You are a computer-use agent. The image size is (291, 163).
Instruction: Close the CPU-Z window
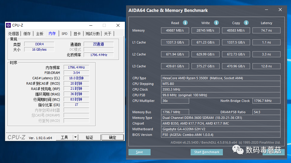[x=118, y=25]
